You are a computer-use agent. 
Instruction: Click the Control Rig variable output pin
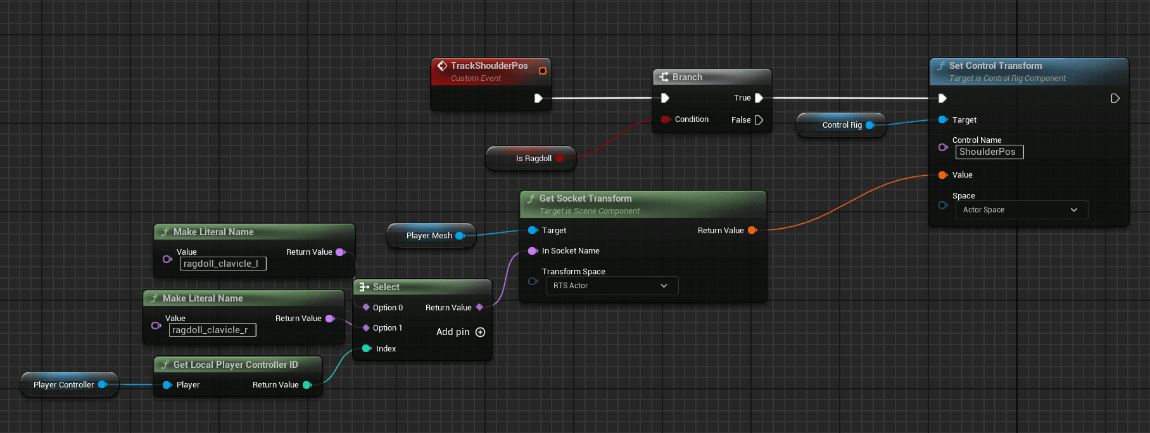click(870, 125)
